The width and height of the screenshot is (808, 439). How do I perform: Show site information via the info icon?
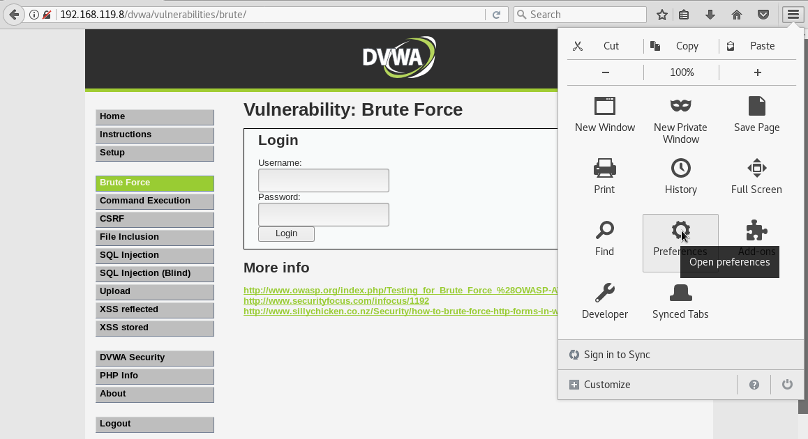34,15
